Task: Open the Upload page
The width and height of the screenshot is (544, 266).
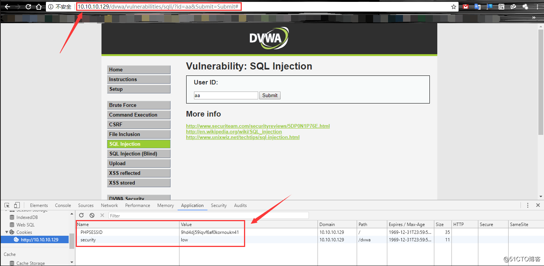Action: coord(139,163)
